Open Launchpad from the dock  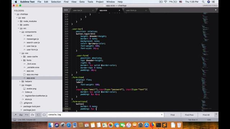click(x=63, y=125)
